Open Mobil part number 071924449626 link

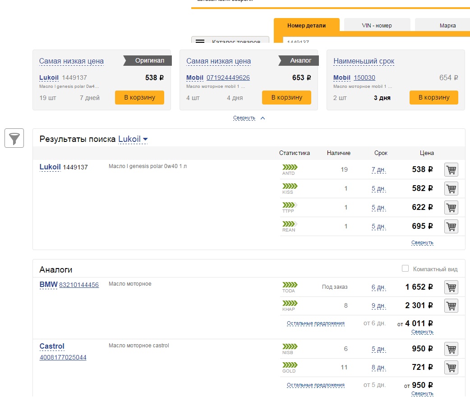coord(228,78)
